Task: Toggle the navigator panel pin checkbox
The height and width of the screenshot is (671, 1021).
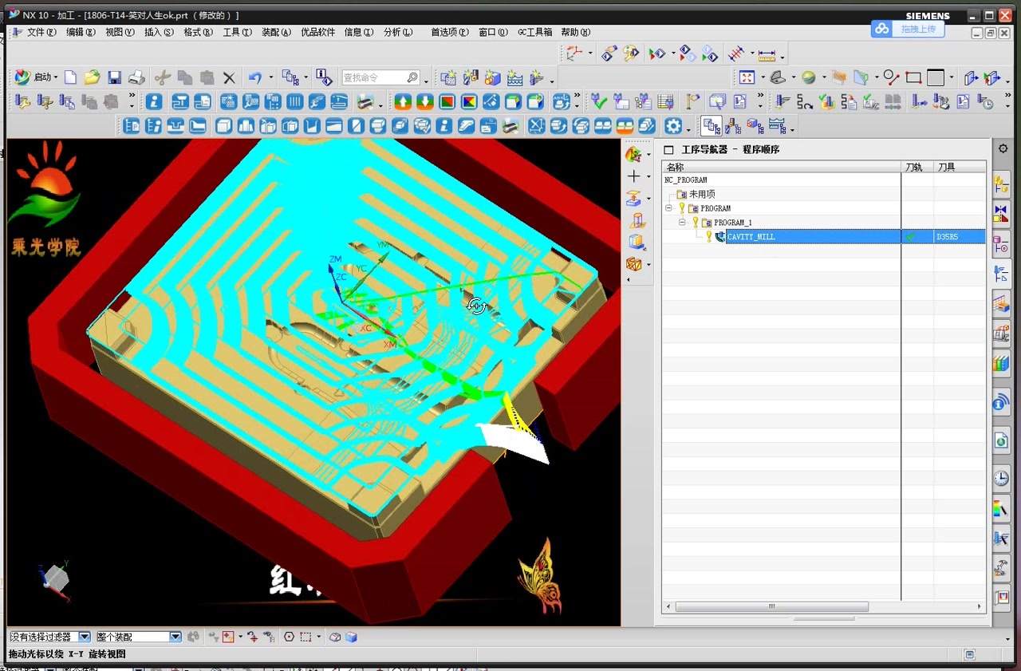Action: point(669,149)
